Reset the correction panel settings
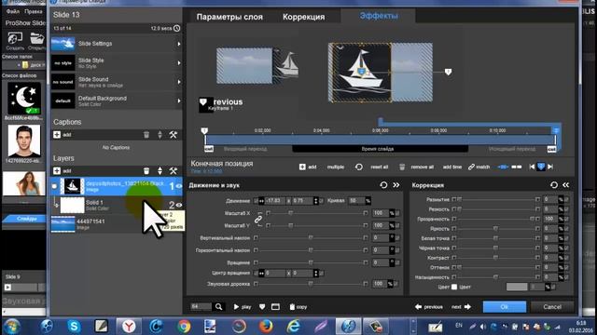 tap(554, 185)
